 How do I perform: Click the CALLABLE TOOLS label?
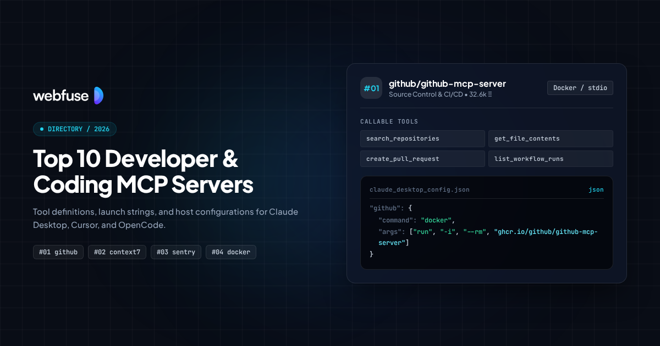pos(389,121)
